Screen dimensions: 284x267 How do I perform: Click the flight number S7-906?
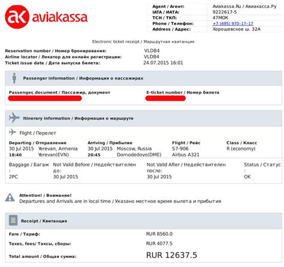tap(180, 148)
